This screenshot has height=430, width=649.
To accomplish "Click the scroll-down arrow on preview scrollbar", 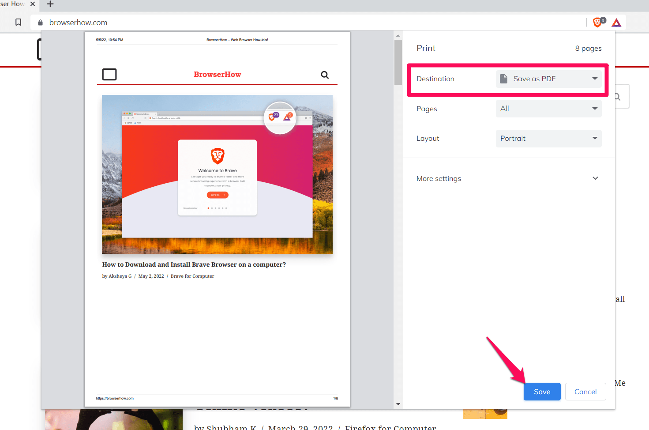I will 398,404.
